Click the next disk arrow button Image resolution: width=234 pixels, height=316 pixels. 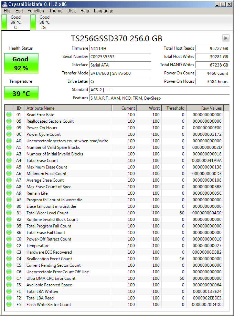point(226,38)
